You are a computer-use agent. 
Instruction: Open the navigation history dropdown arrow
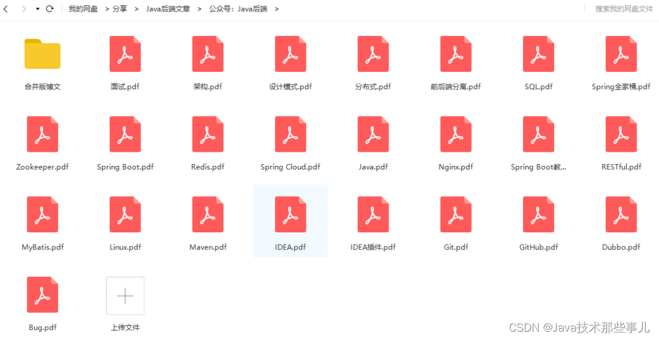click(x=37, y=9)
